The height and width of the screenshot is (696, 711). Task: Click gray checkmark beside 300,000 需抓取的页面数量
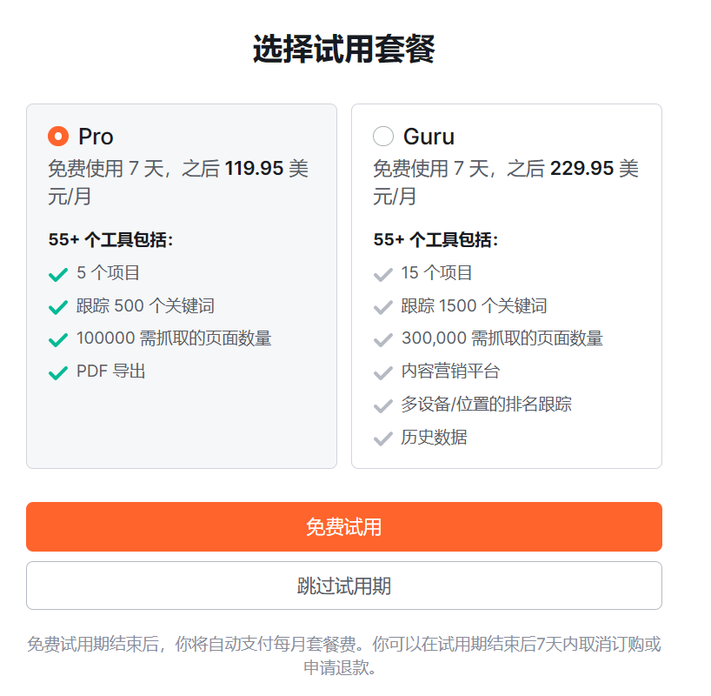click(383, 340)
